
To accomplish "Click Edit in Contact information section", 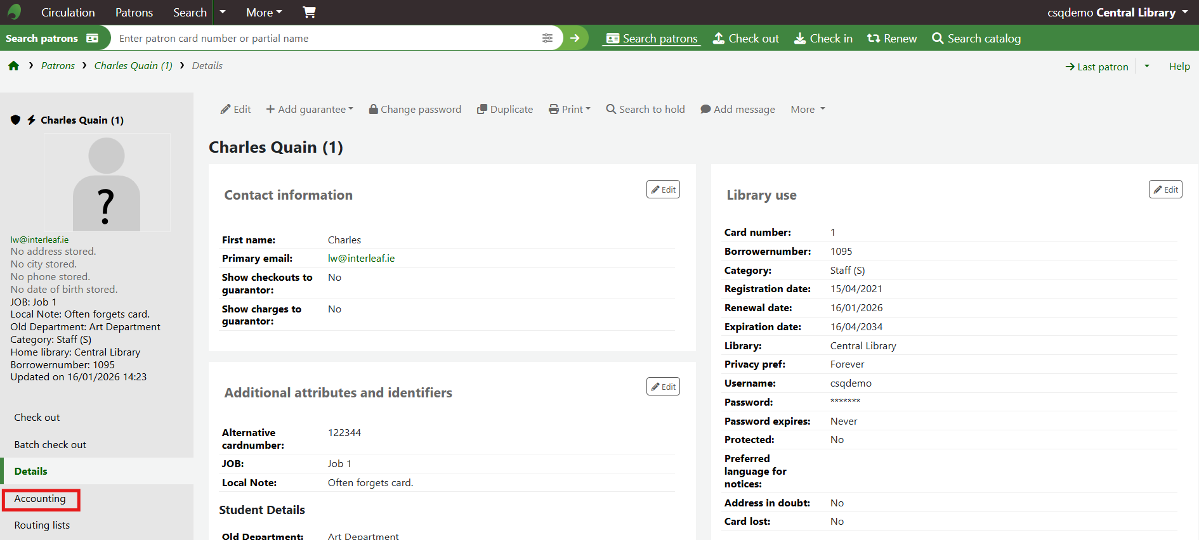I will tap(663, 190).
